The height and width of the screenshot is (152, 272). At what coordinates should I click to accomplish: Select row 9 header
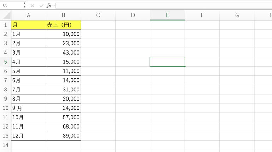6,99
